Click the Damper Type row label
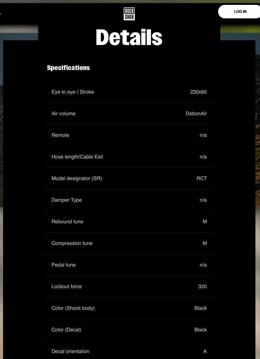Viewport: 260px width, 359px height. tap(66, 200)
